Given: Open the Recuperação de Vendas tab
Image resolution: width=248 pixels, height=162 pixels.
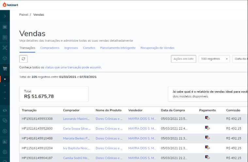Looking at the screenshot, I should click(x=157, y=48).
